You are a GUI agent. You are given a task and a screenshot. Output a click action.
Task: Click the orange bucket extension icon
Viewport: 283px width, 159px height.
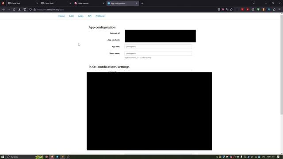(x=264, y=10)
